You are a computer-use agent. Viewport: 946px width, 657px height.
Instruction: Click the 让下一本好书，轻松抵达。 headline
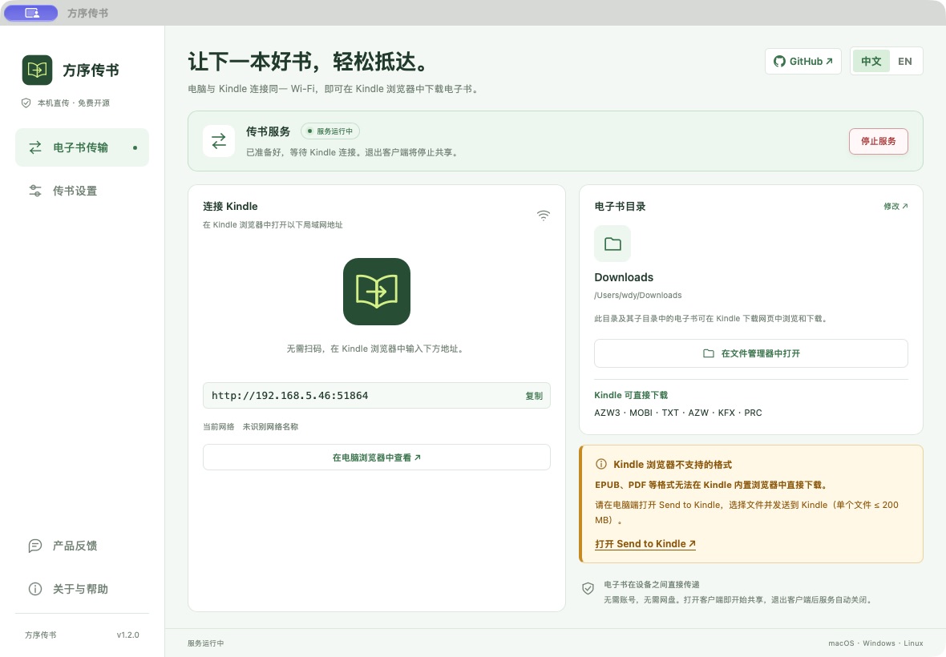[x=309, y=62]
